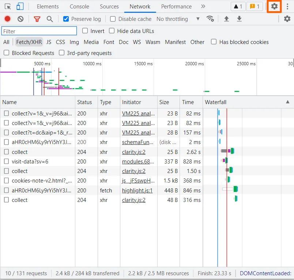Filter requests by Font

[x=109, y=42]
